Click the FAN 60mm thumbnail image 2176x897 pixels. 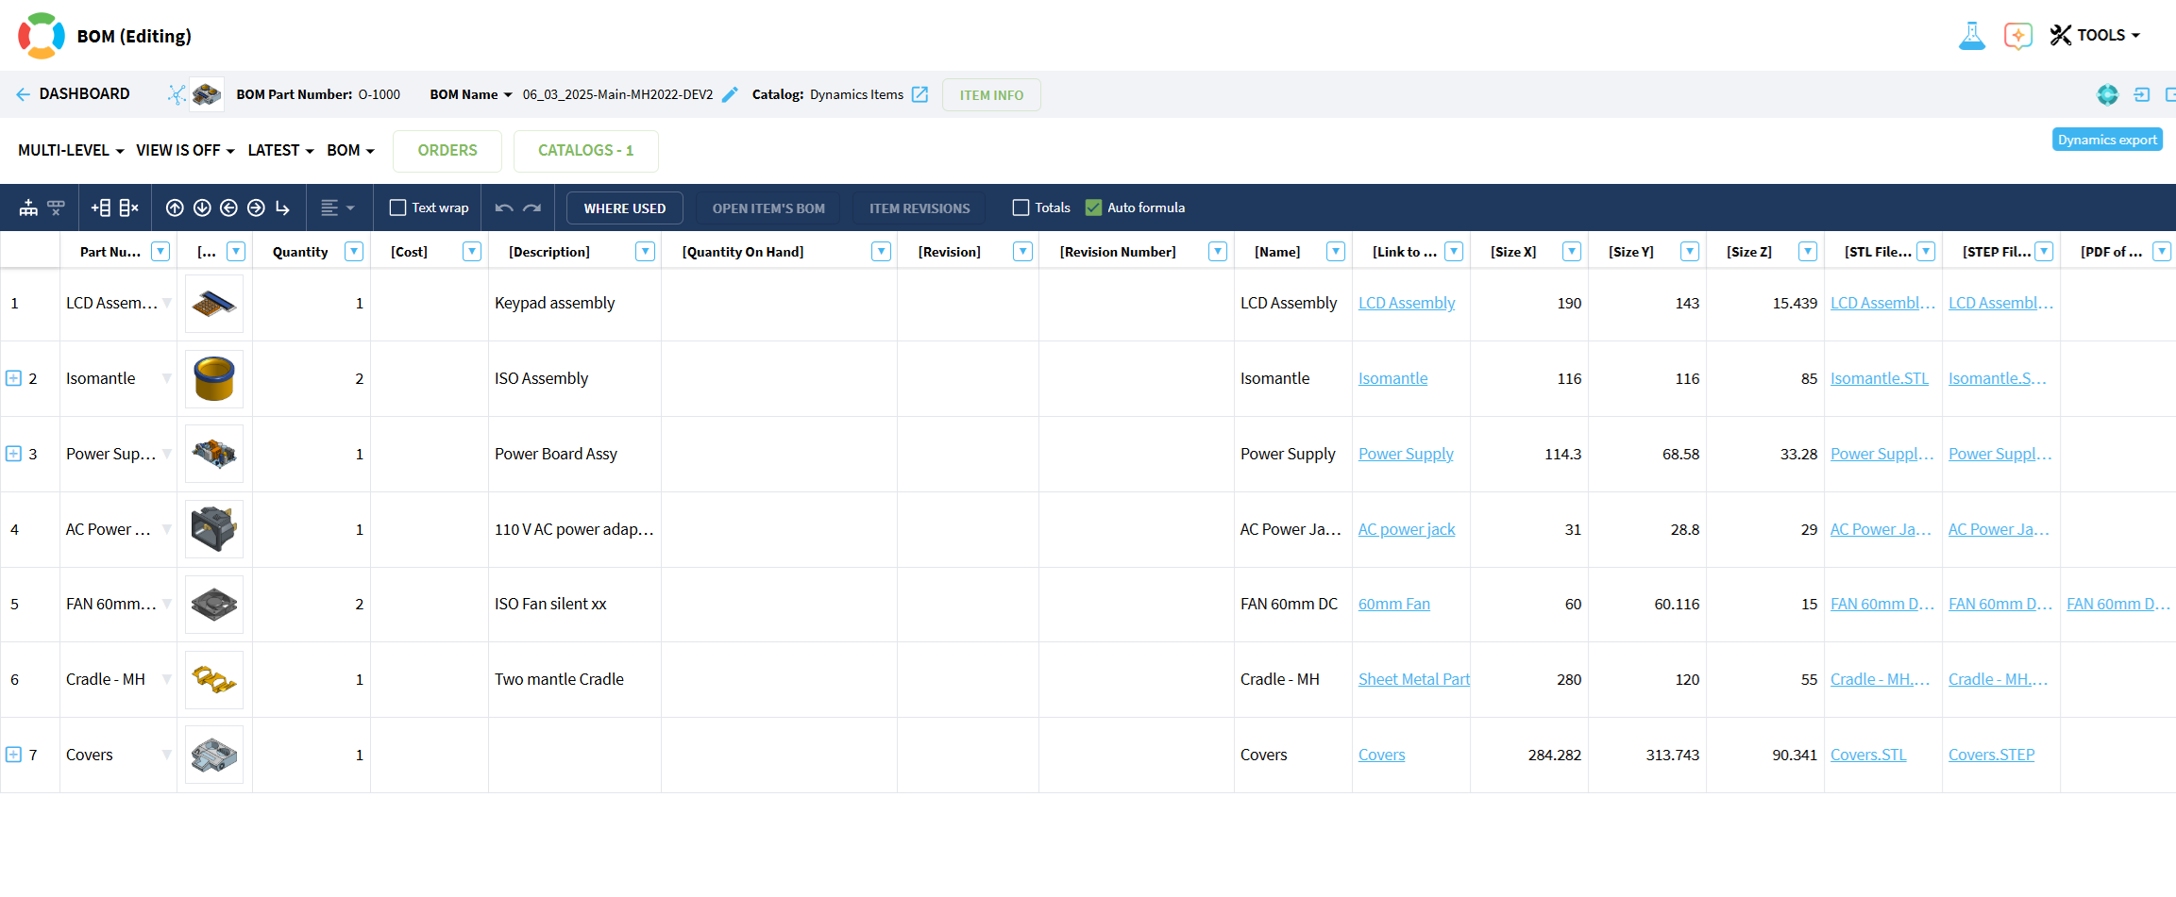point(214,605)
